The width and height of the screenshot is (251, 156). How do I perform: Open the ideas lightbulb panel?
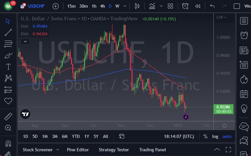coord(244,109)
